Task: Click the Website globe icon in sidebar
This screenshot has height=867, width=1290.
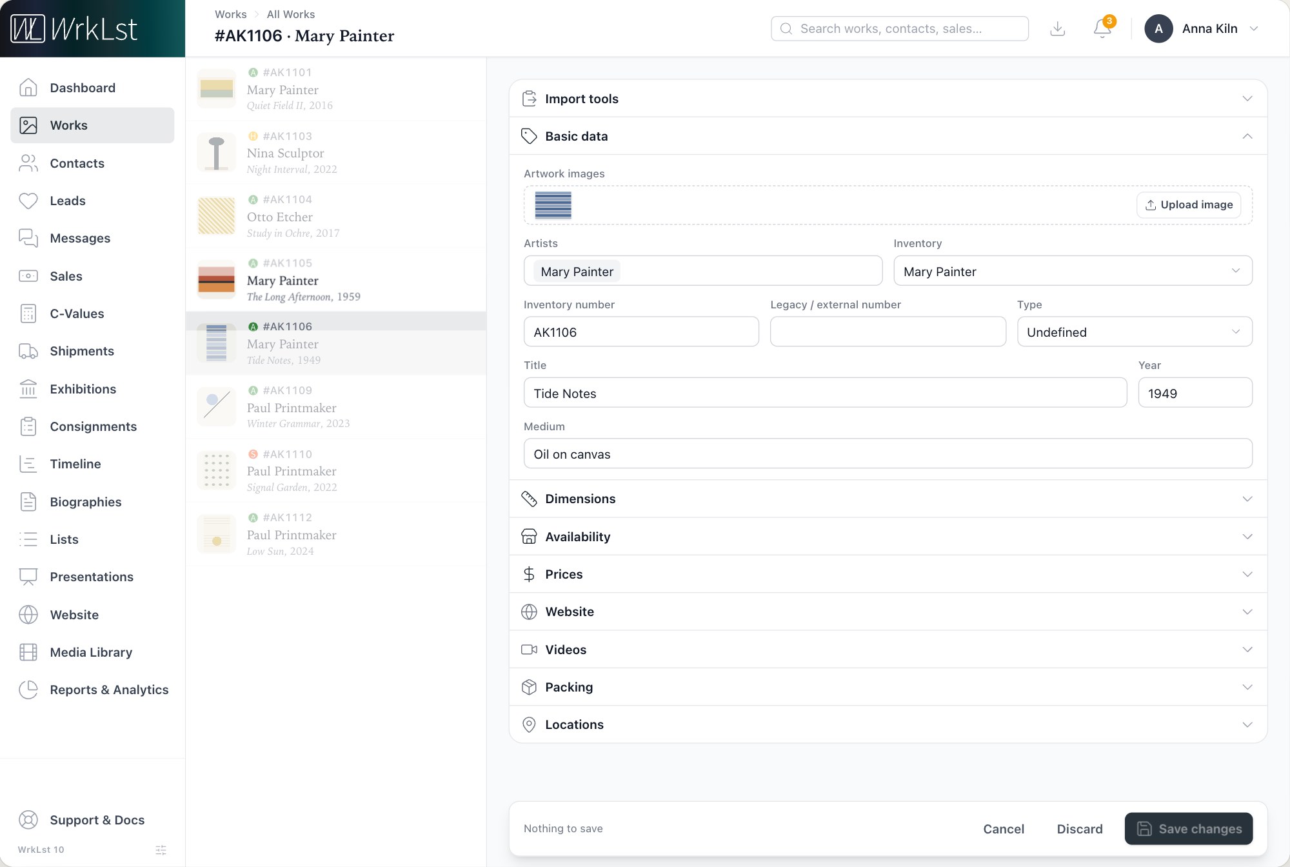Action: pos(28,615)
